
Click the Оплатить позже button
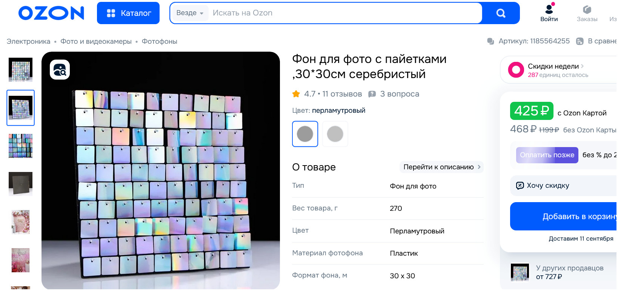tap(547, 155)
